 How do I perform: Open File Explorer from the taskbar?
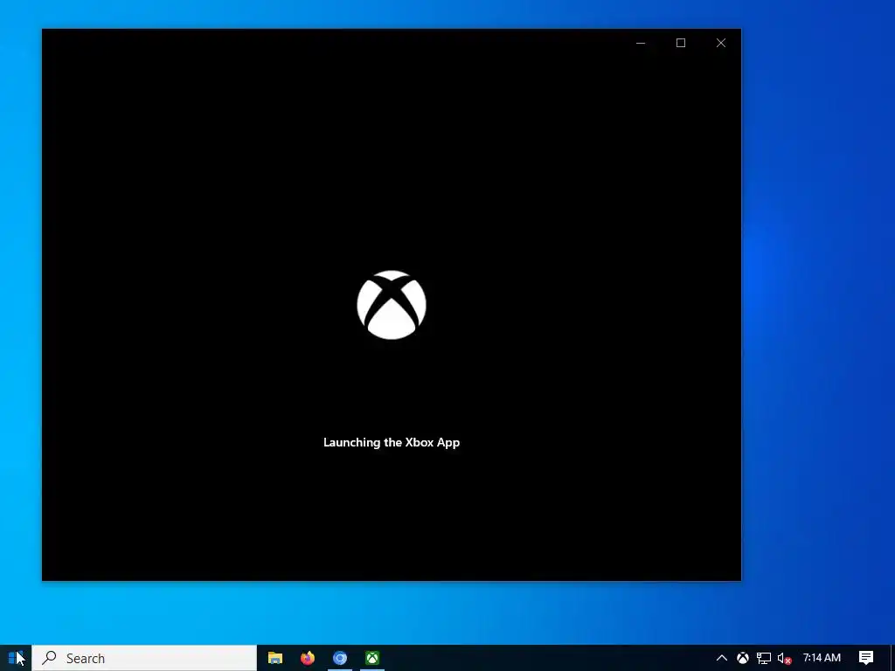(x=275, y=658)
